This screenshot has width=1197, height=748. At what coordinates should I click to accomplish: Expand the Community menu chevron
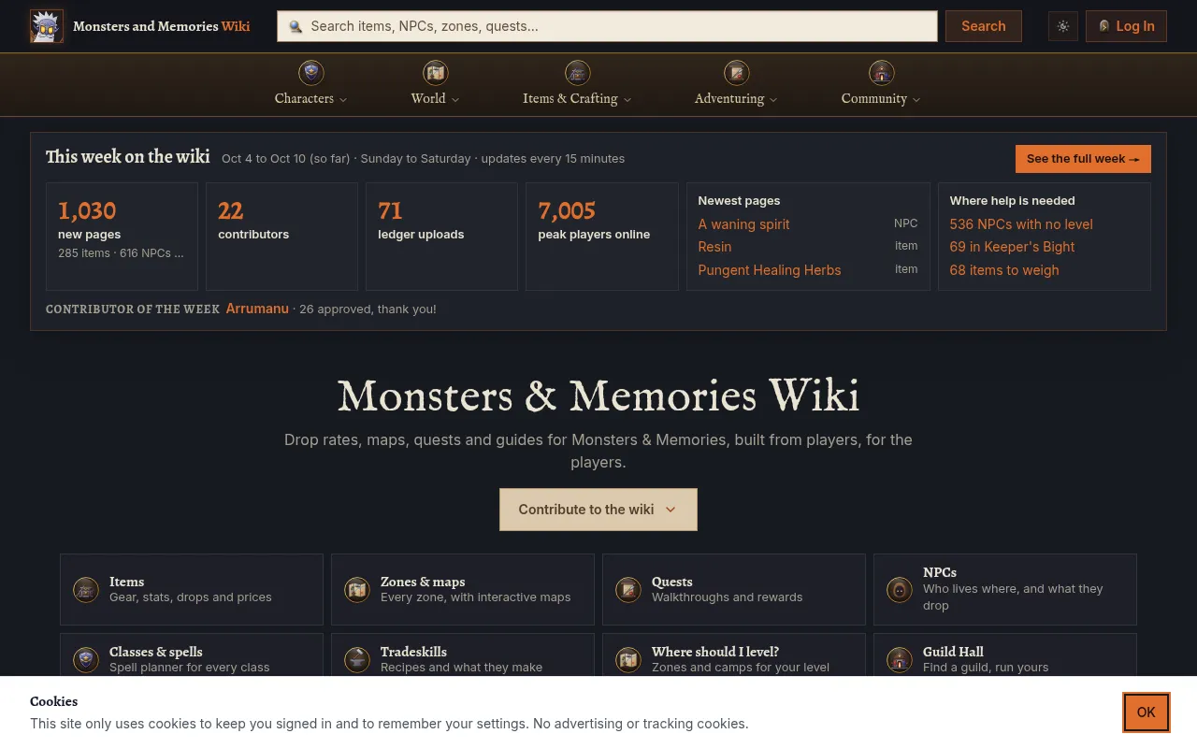coord(916,99)
